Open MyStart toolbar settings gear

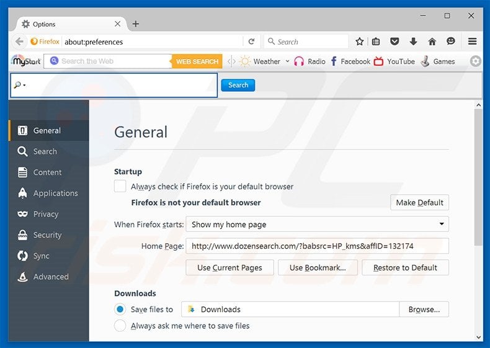tap(475, 61)
